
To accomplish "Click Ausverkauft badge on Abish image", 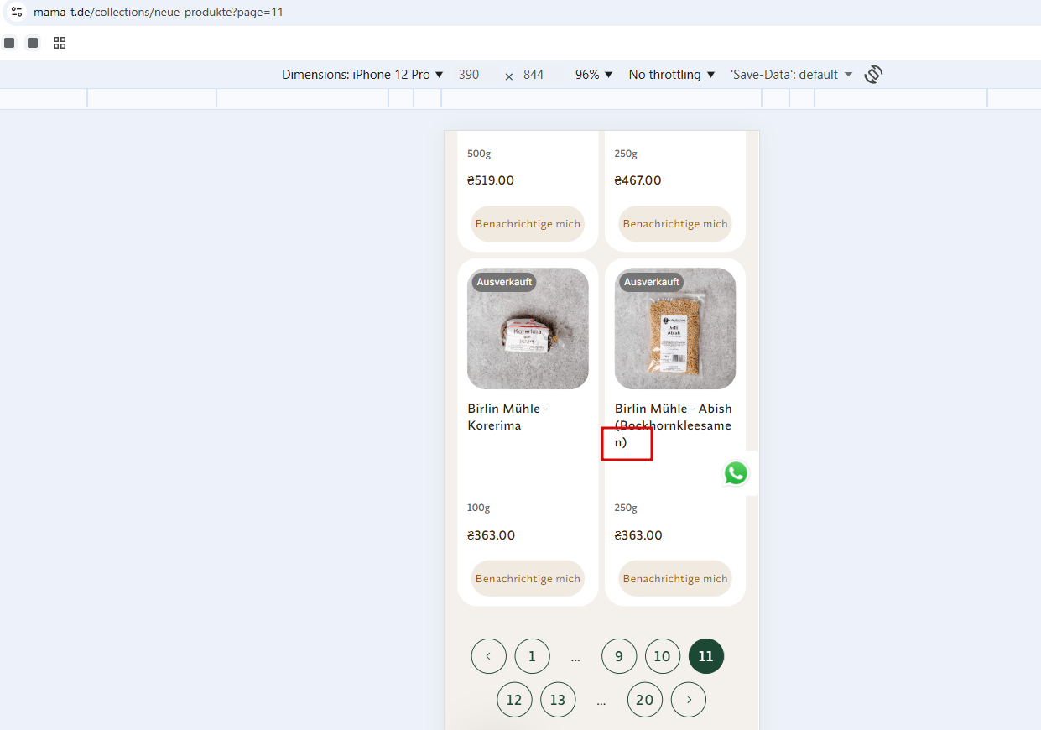I will [x=652, y=282].
